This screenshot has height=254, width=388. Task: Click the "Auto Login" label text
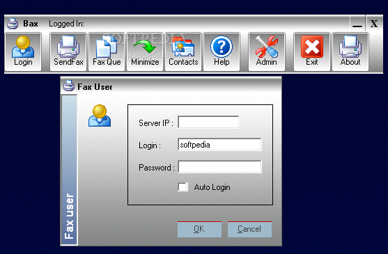[212, 187]
